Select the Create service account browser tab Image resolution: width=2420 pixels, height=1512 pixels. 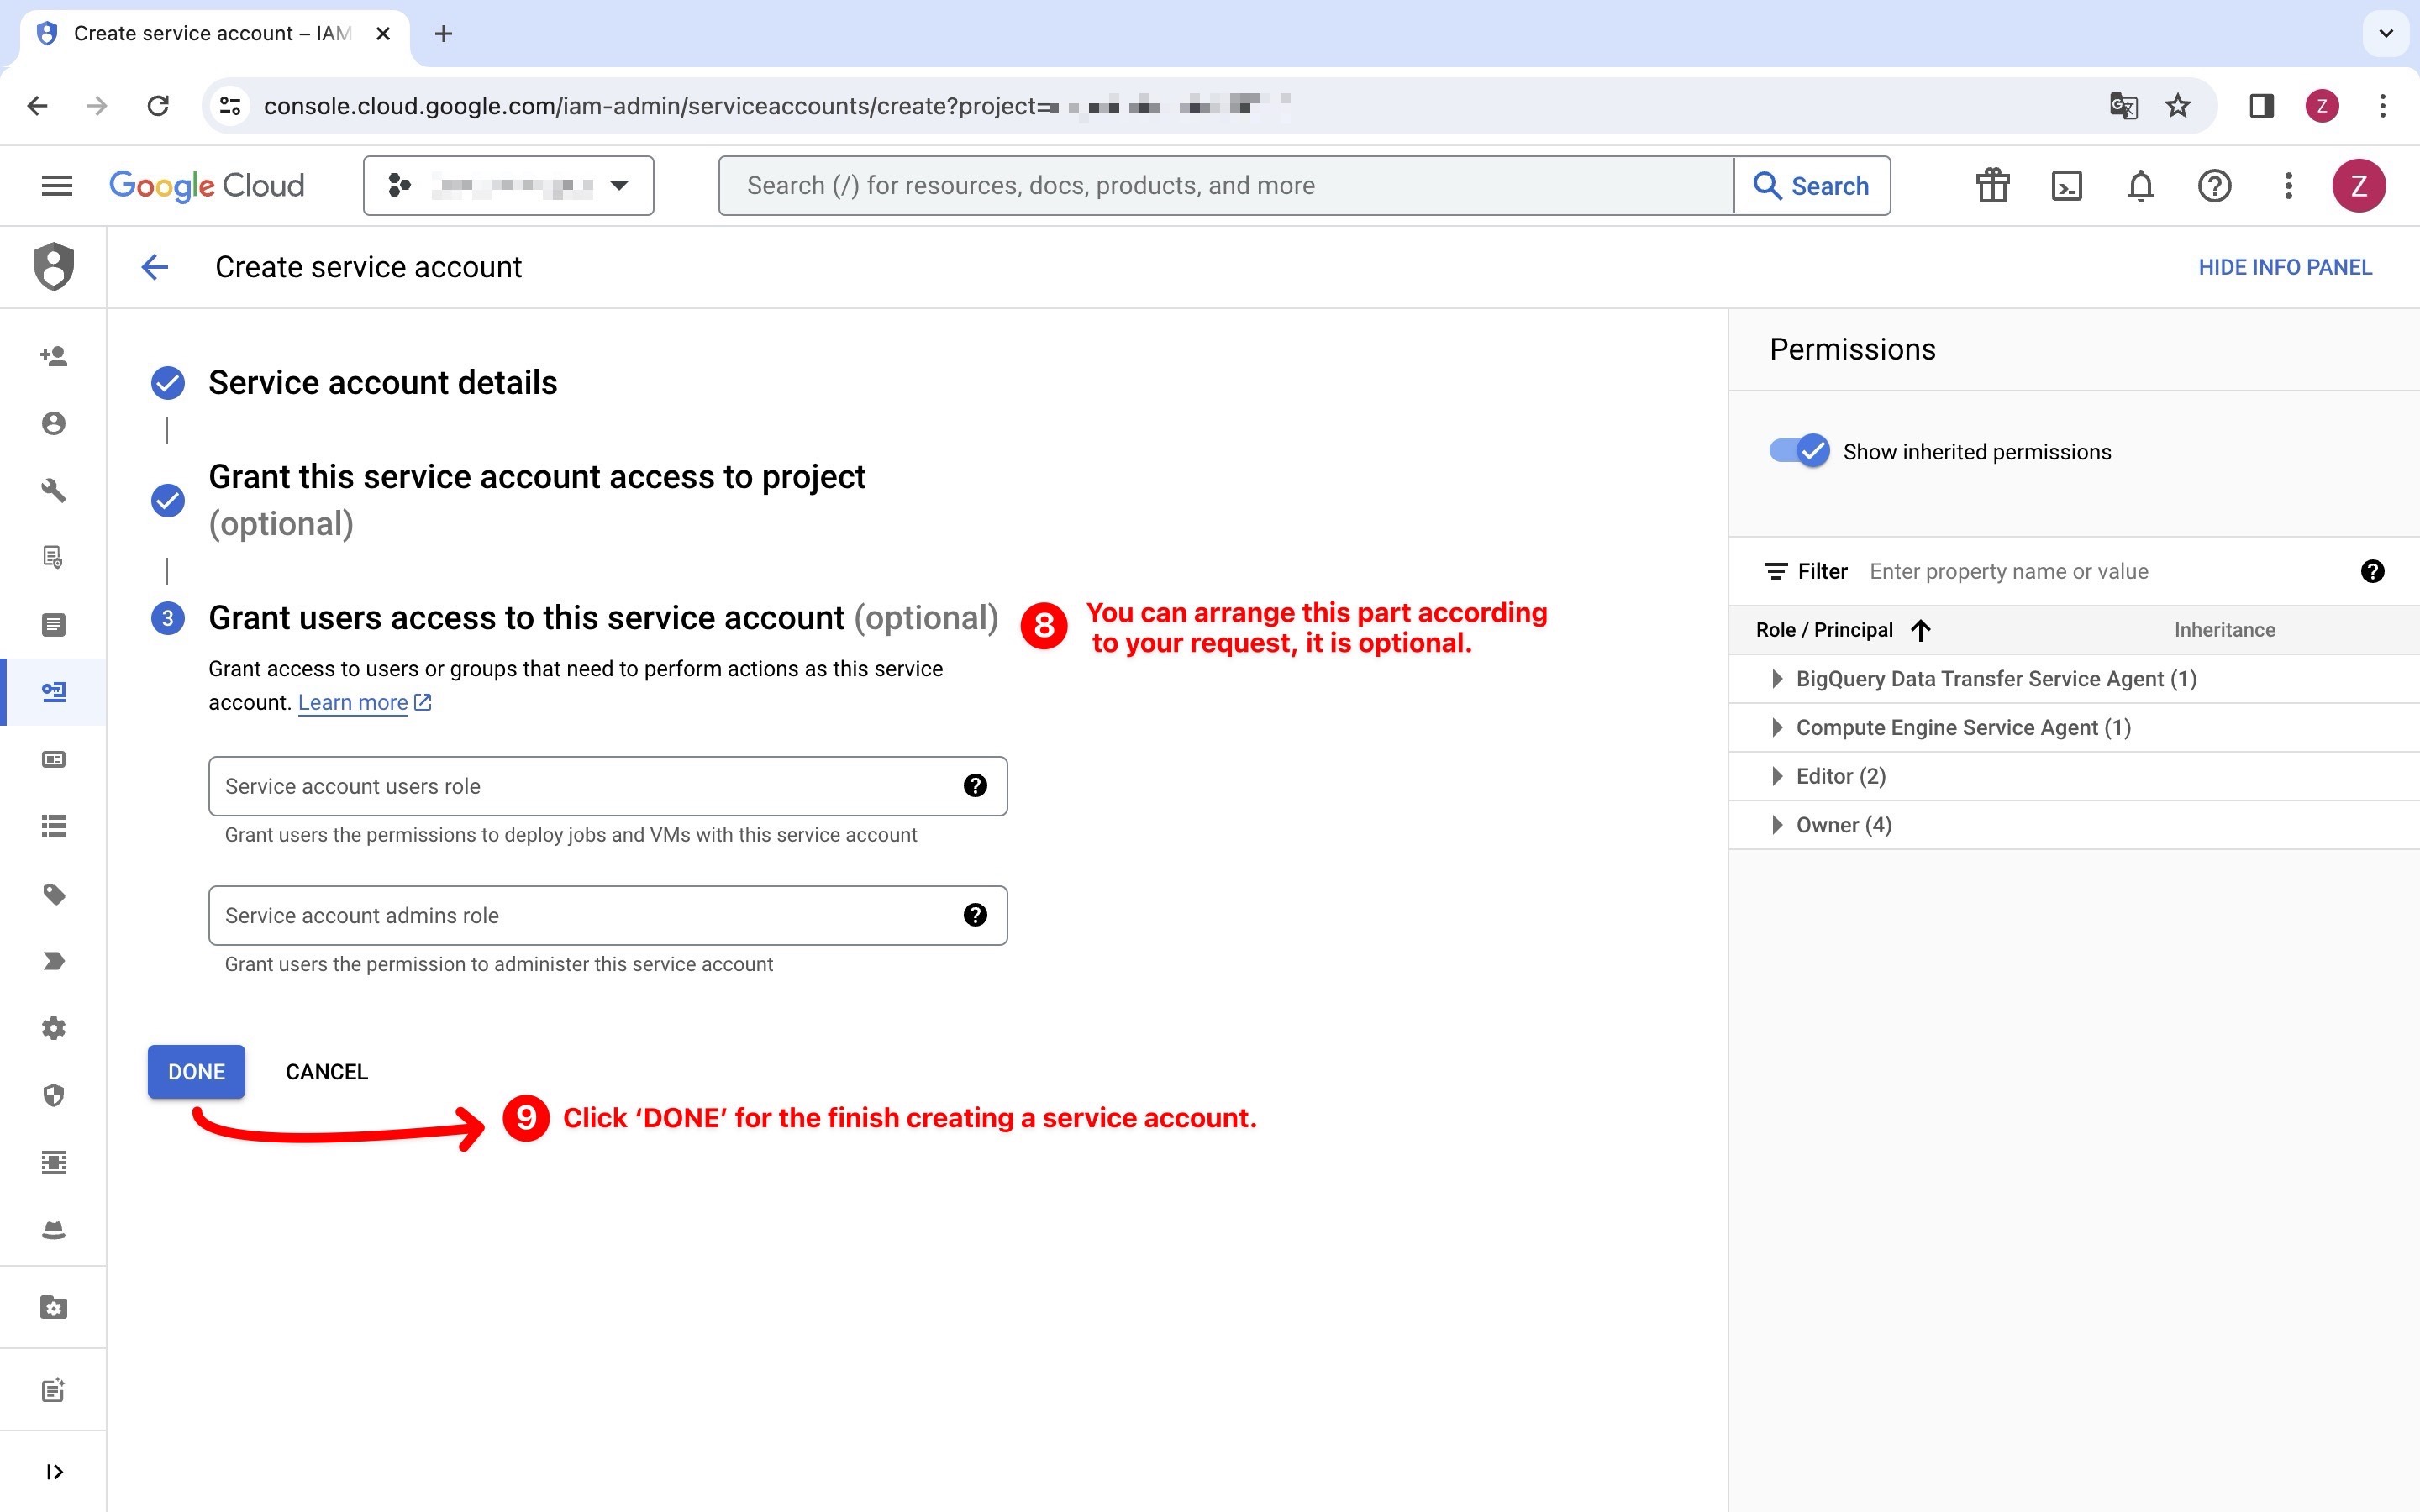(x=214, y=34)
